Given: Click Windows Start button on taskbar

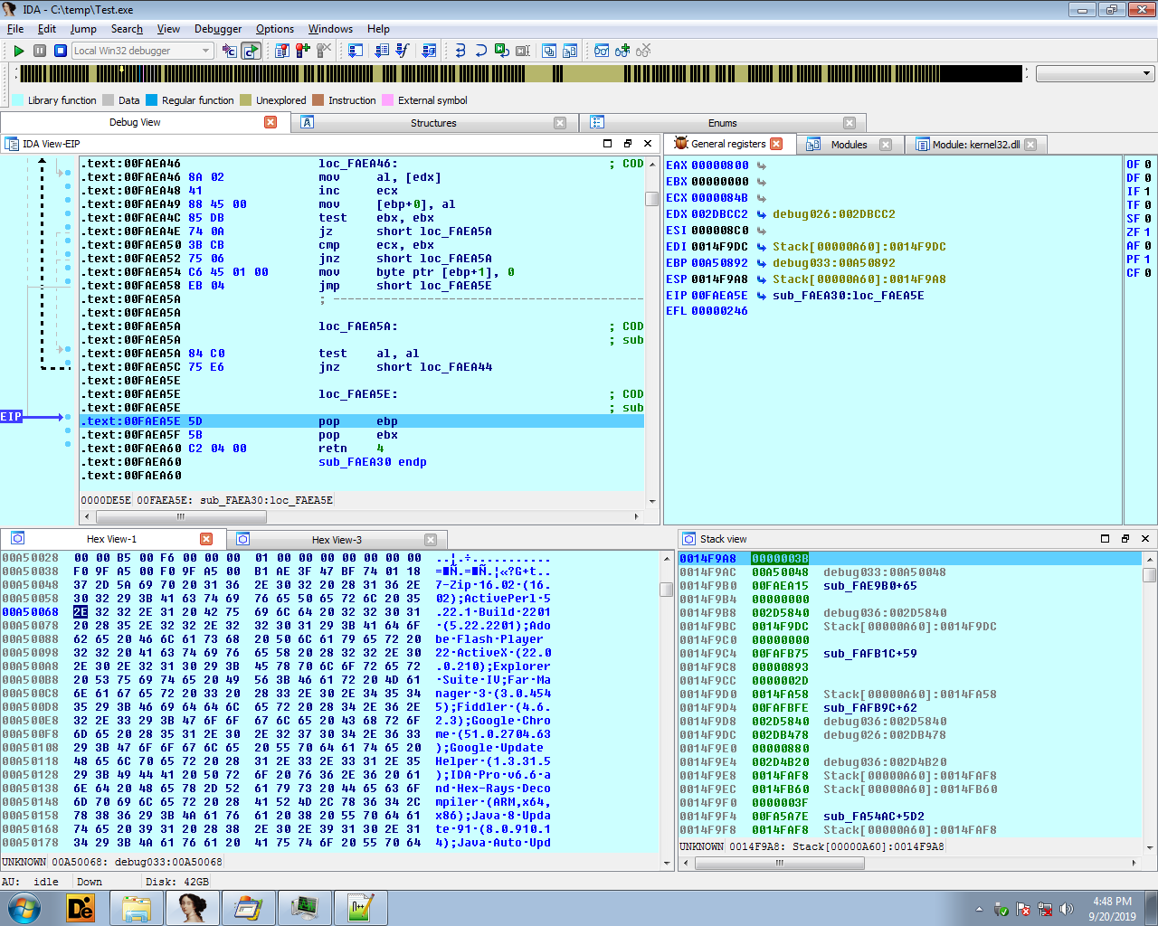Looking at the screenshot, I should coord(24,908).
